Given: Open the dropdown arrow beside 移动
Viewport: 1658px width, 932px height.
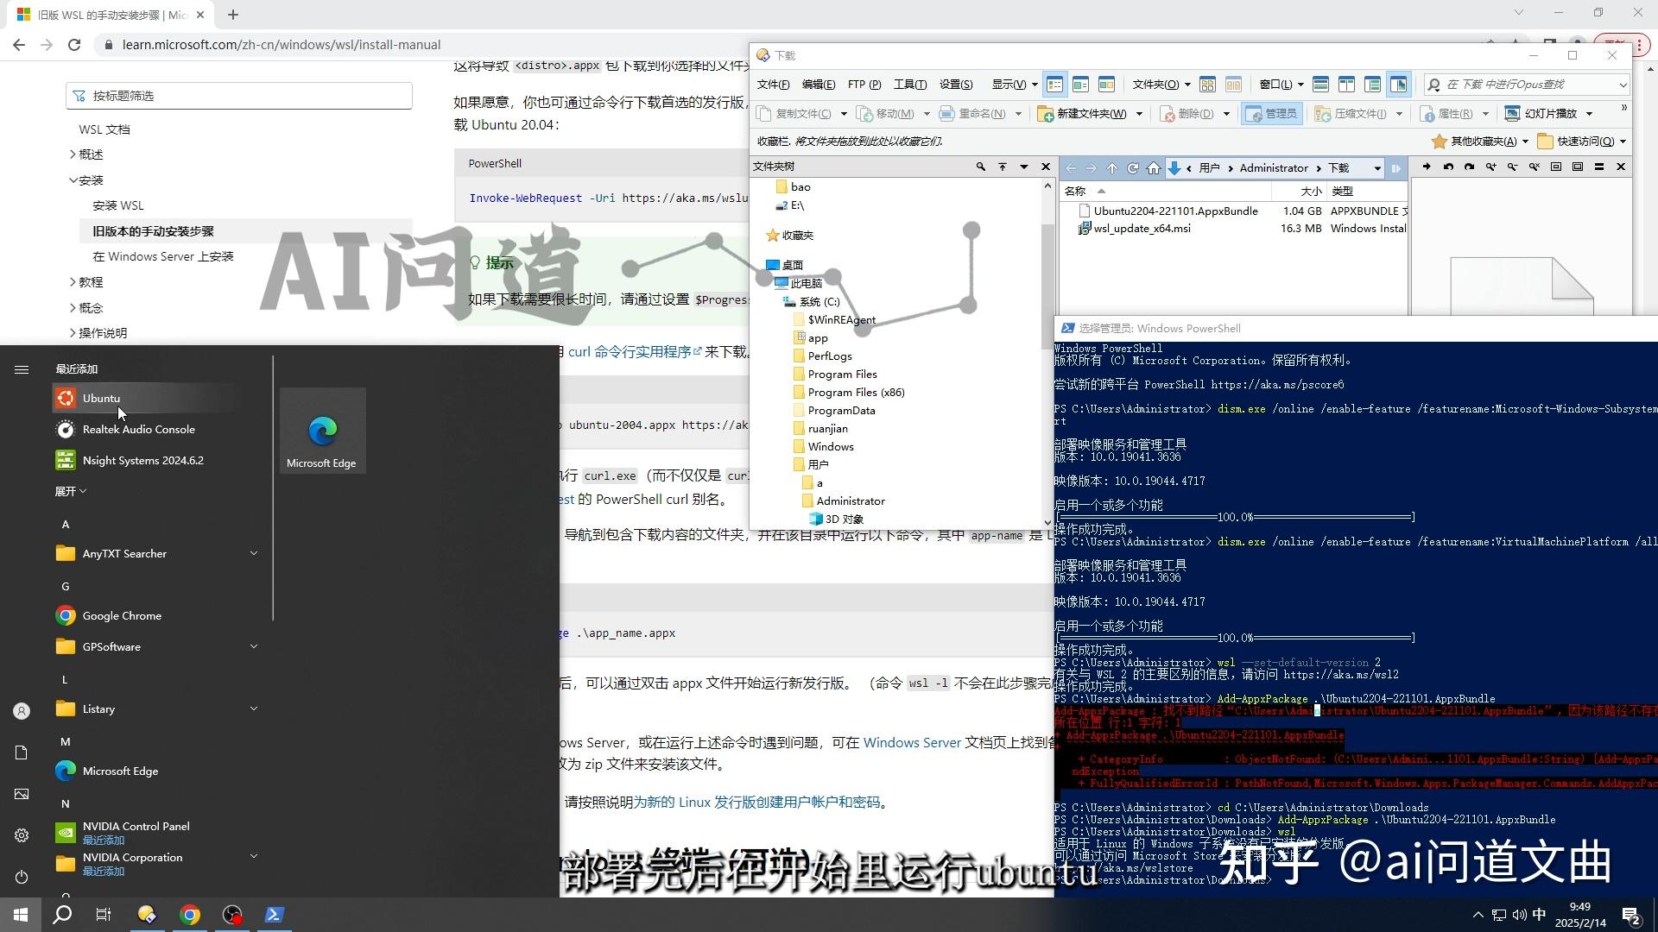Looking at the screenshot, I should click(x=927, y=113).
